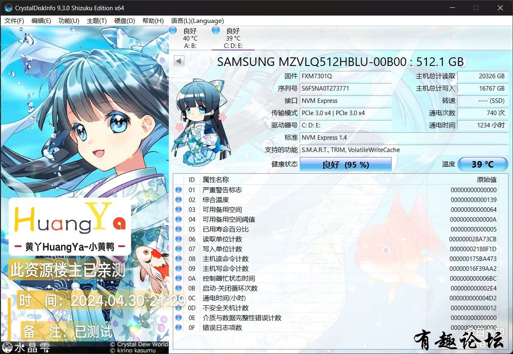Screen dimensions: 513x354
Task: Open the 文件(F) menu
Action: 14,21
